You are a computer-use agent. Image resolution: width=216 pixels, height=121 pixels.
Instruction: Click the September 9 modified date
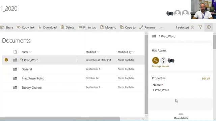pos(93,87)
